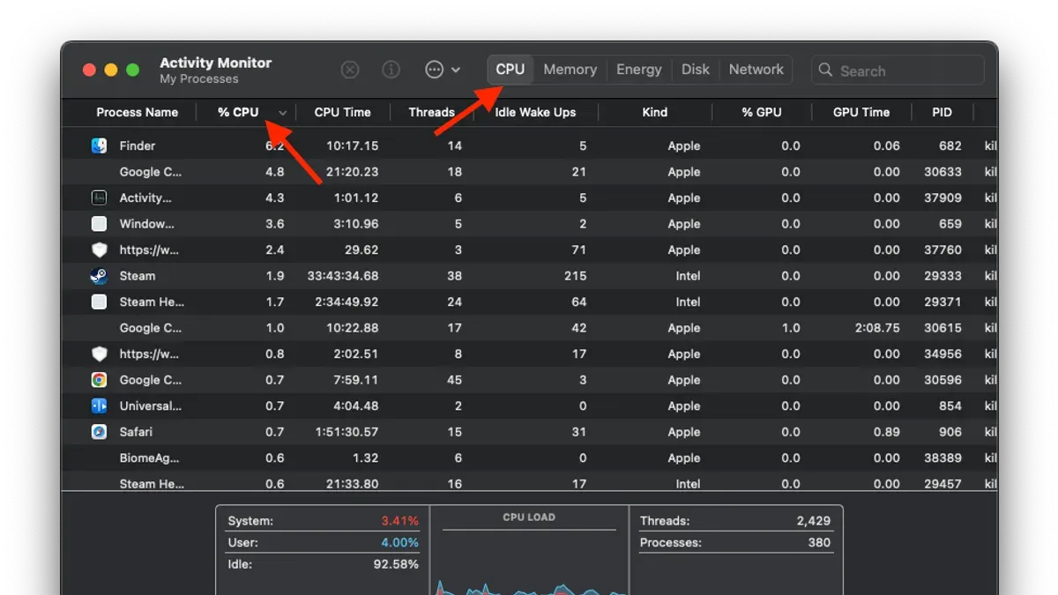Click GPU Time value 2:08.75
This screenshot has height=595, width=1058.
876,328
